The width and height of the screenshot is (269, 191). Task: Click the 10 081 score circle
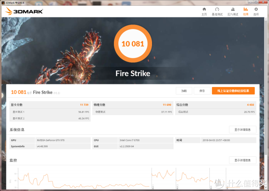(133, 44)
